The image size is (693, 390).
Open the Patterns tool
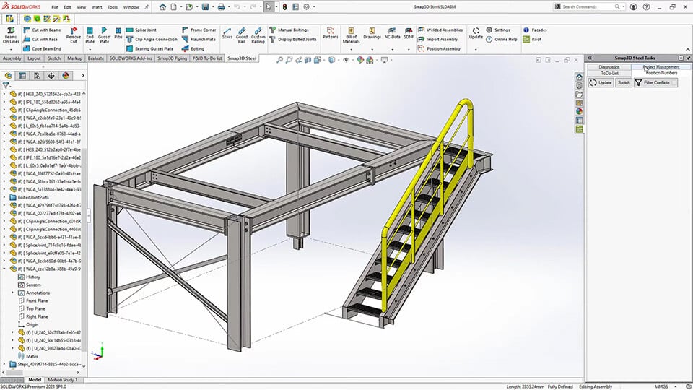(330, 33)
